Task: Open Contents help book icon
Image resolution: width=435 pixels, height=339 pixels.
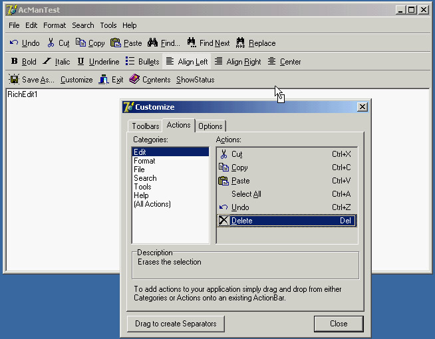Action: click(134, 80)
